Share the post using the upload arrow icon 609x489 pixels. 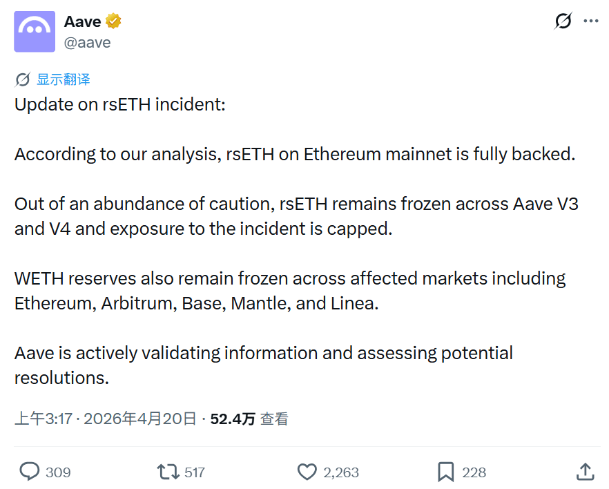tap(585, 472)
